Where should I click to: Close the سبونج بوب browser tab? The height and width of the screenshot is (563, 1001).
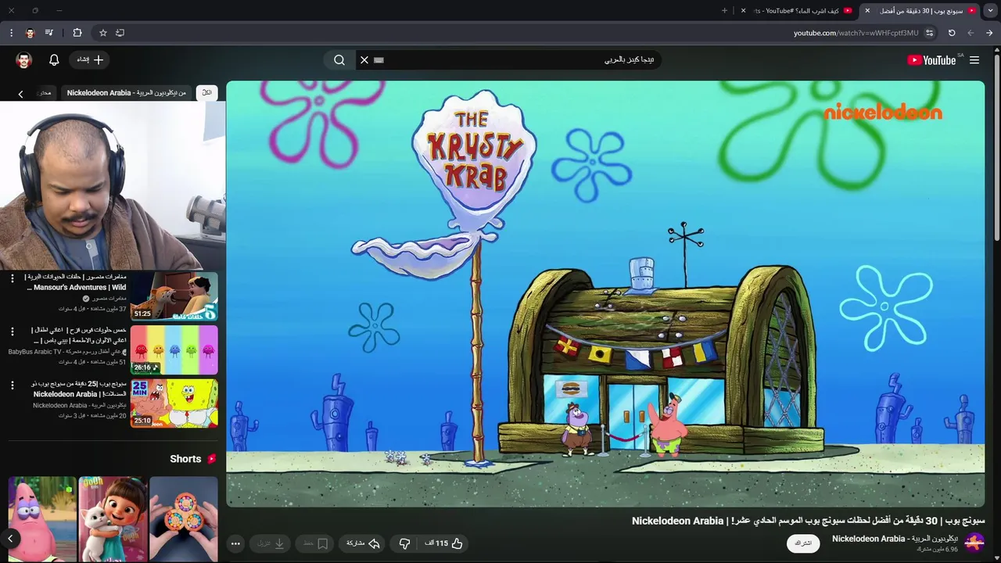click(x=866, y=10)
